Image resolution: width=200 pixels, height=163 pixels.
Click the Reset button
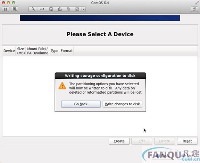click(187, 141)
